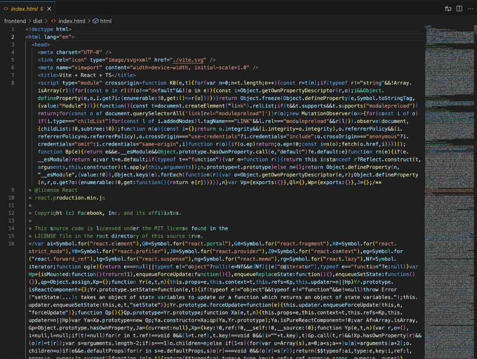The width and height of the screenshot is (477, 359).
Task: Expand the chevron after frontend in the breadcrumb
Action: click(x=30, y=21)
